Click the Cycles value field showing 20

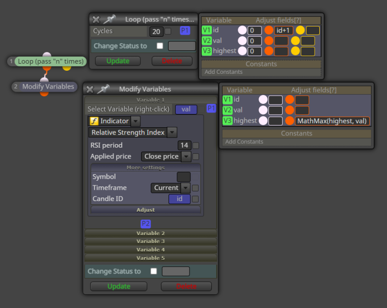[156, 32]
